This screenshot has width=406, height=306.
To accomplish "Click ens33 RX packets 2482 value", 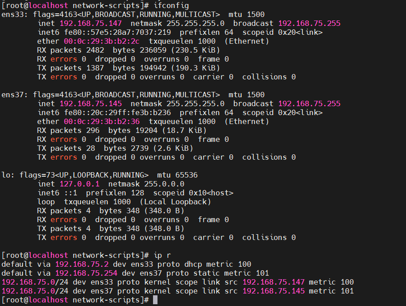I will 95,50.
